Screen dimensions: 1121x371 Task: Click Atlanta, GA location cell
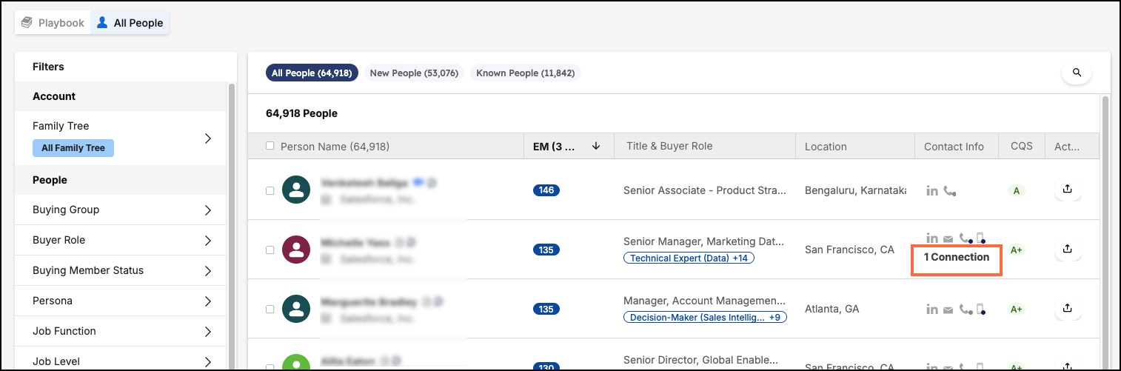click(x=832, y=309)
